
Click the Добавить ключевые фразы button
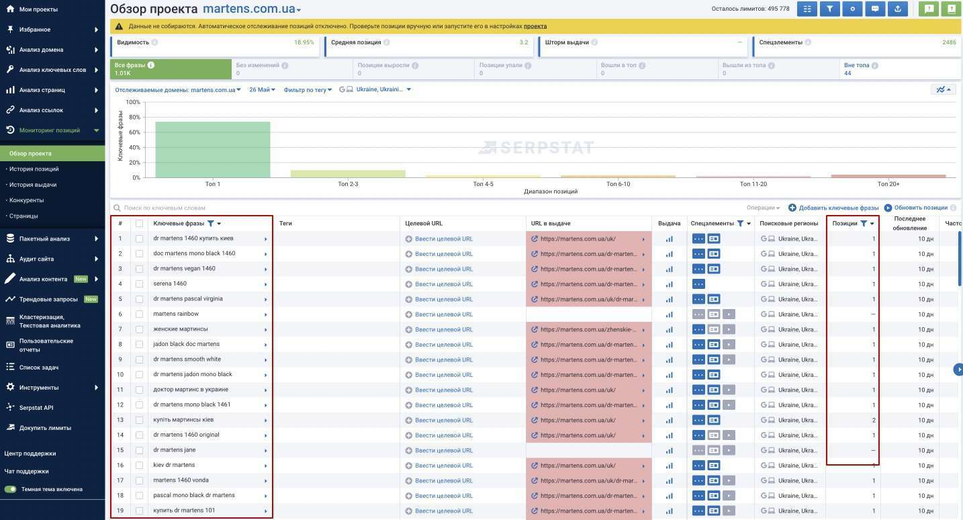pos(833,208)
